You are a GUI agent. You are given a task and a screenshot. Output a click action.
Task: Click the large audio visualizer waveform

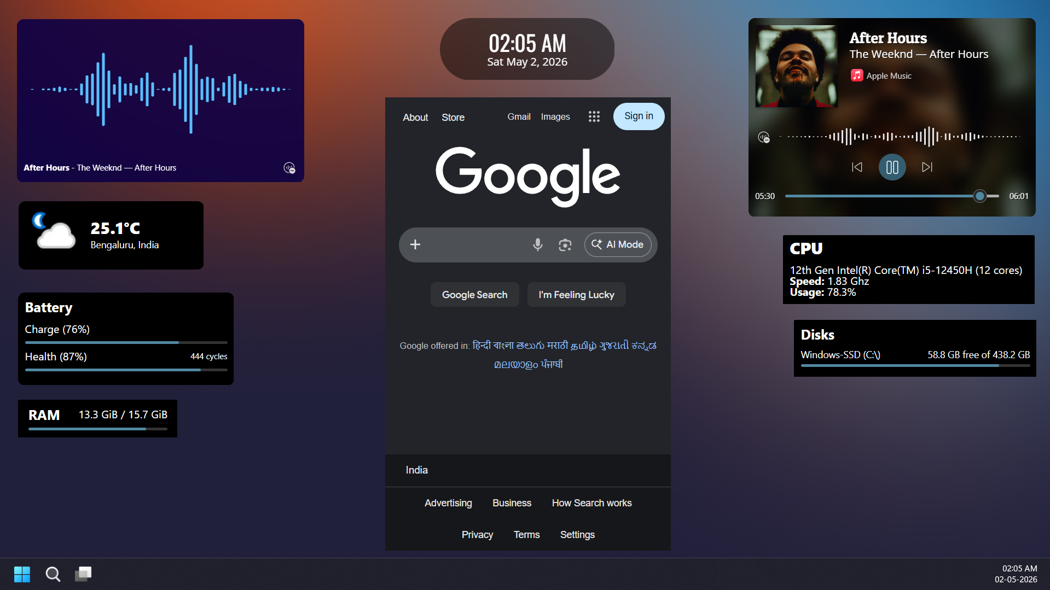pyautogui.click(x=160, y=89)
